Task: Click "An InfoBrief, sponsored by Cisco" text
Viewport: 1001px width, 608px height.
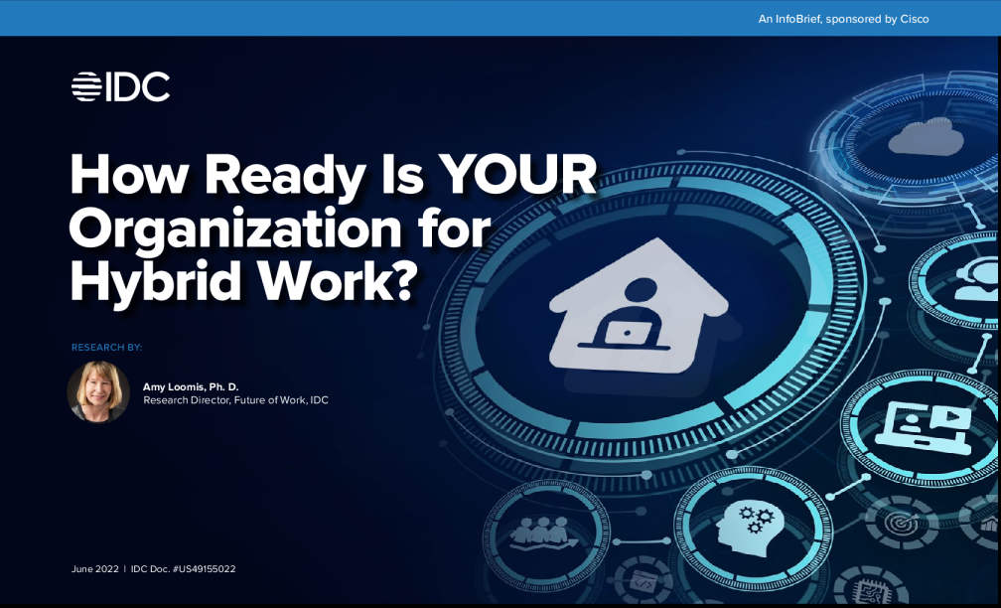Action: [x=841, y=18]
